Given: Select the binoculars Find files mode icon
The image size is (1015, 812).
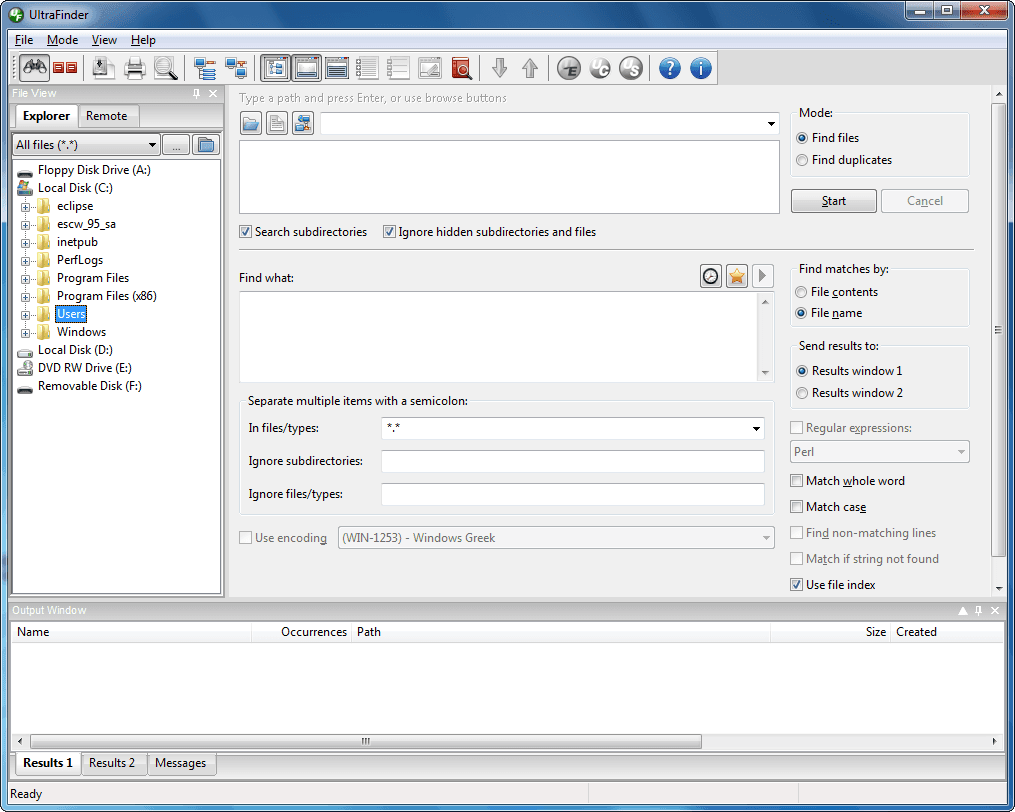Looking at the screenshot, I should pos(35,67).
